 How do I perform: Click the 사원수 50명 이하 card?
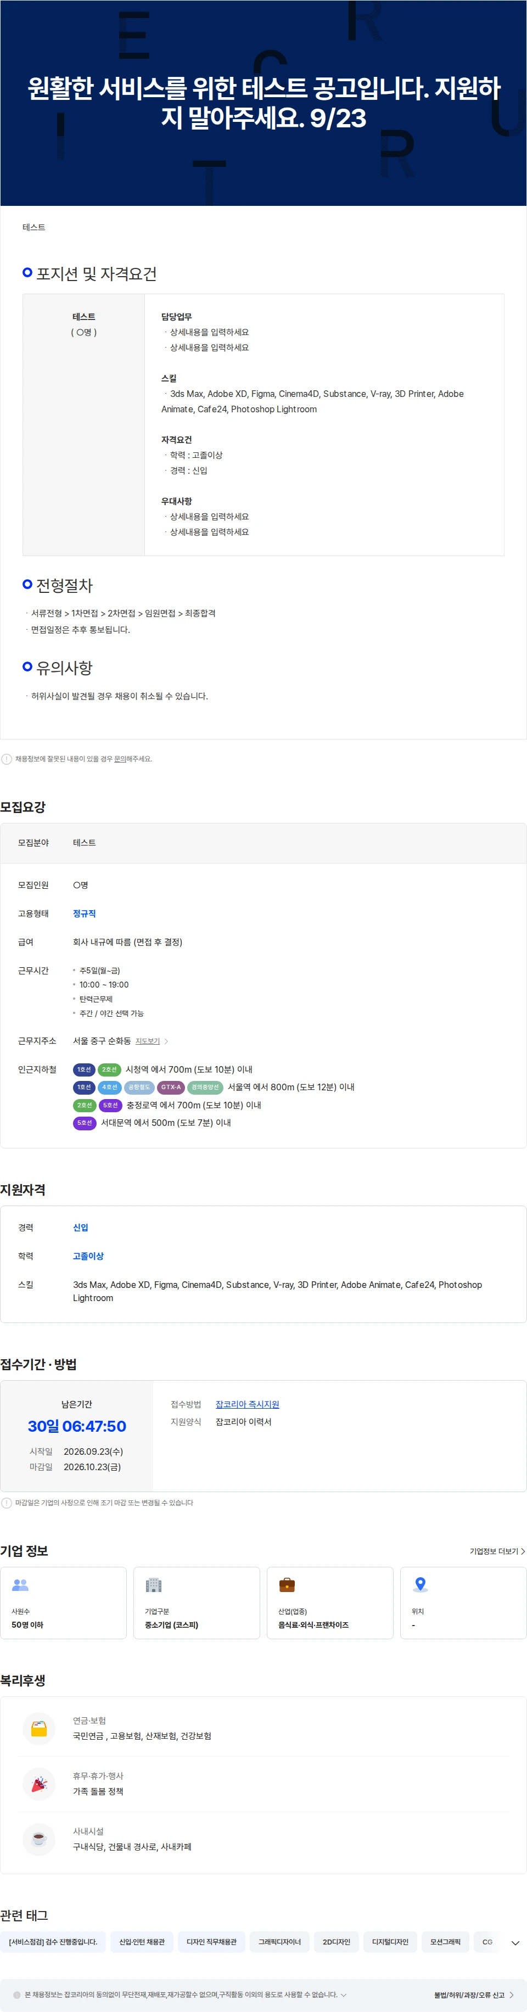63,1602
